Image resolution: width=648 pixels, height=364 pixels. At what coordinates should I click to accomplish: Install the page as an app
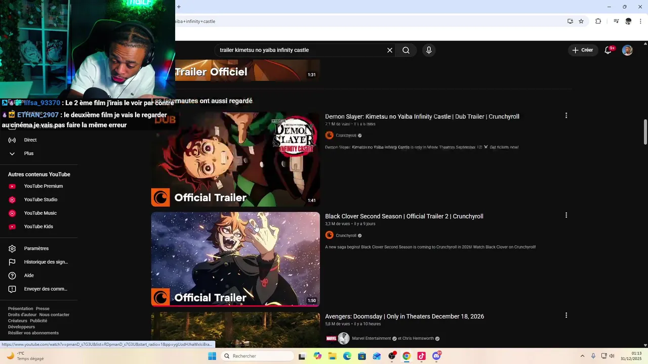[x=570, y=21]
